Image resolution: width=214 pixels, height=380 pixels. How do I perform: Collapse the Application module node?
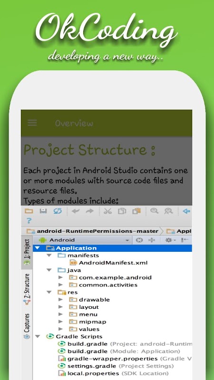pos(37,248)
